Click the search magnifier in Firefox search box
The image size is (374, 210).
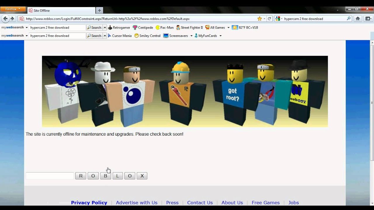pos(349,19)
